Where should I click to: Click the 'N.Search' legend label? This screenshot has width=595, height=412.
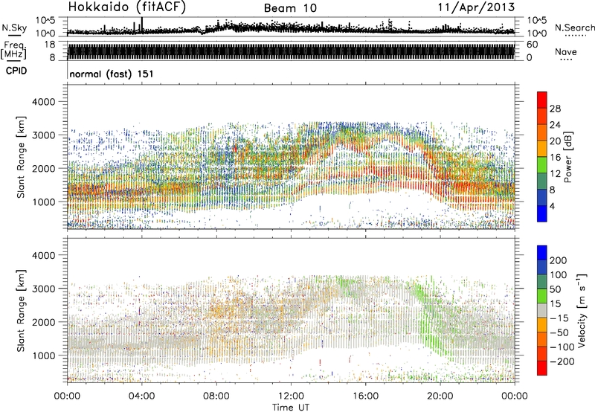[574, 28]
